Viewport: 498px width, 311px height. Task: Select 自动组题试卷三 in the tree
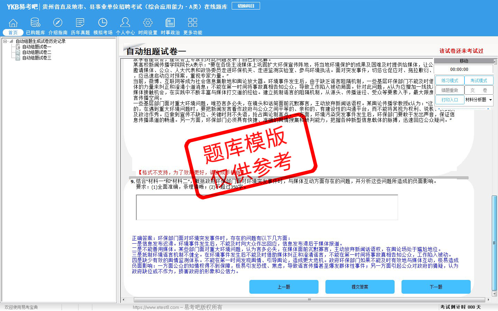pos(37,58)
